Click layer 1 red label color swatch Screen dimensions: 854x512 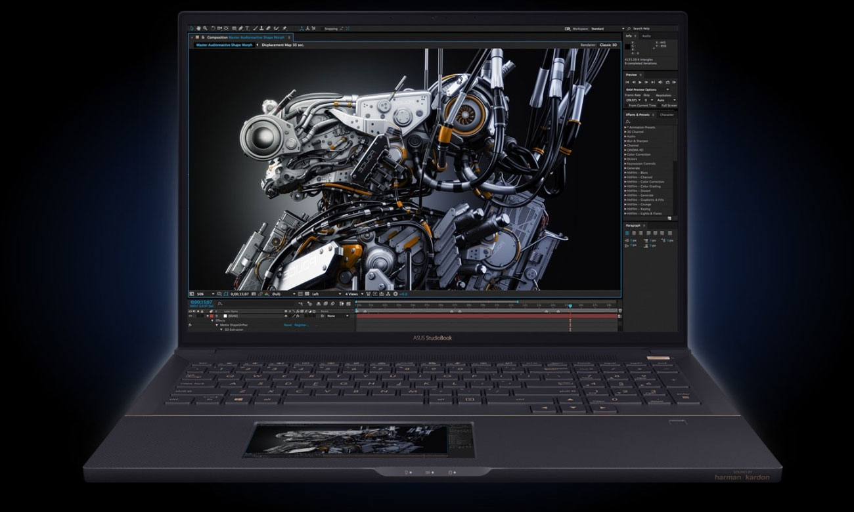[x=212, y=316]
